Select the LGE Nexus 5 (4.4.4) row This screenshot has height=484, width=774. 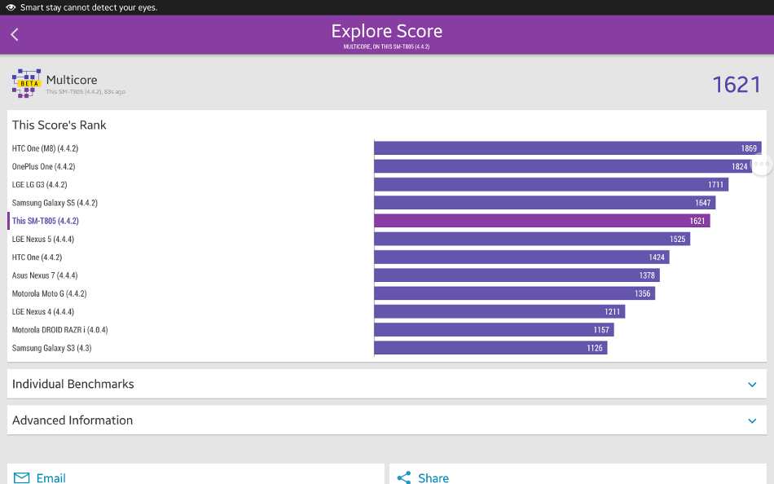coord(386,239)
